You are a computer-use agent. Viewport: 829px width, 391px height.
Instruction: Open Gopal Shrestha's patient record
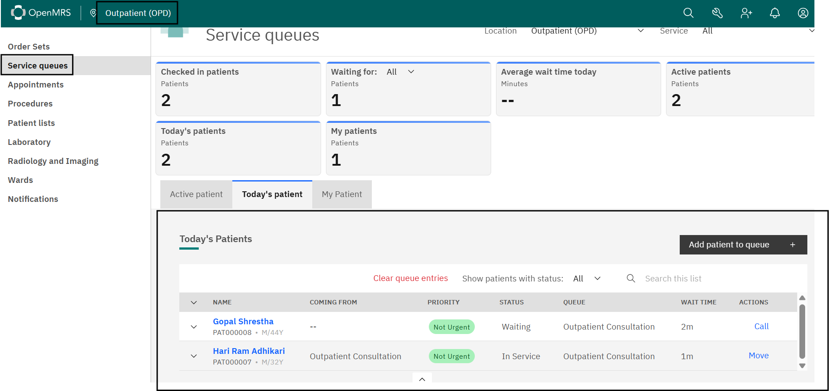pyautogui.click(x=243, y=321)
